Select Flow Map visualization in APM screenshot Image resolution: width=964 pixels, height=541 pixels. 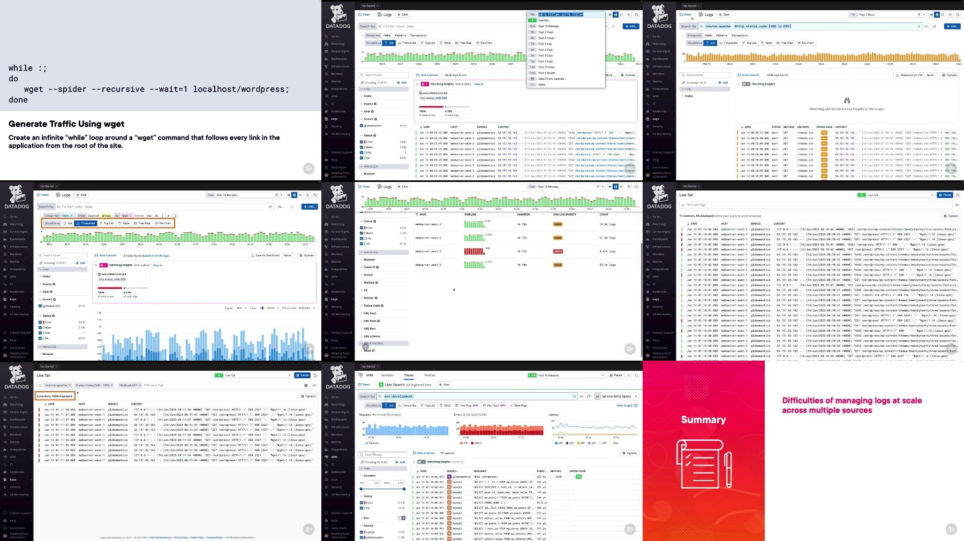[518, 406]
